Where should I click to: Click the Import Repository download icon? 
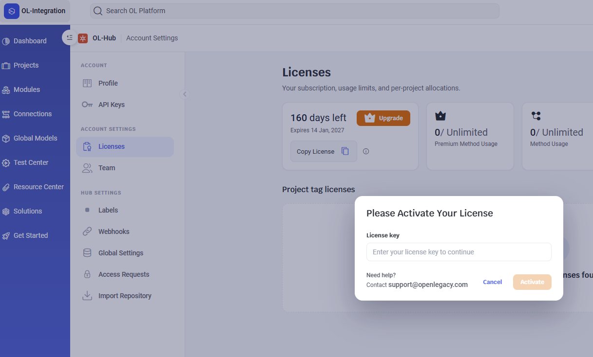[x=87, y=296]
